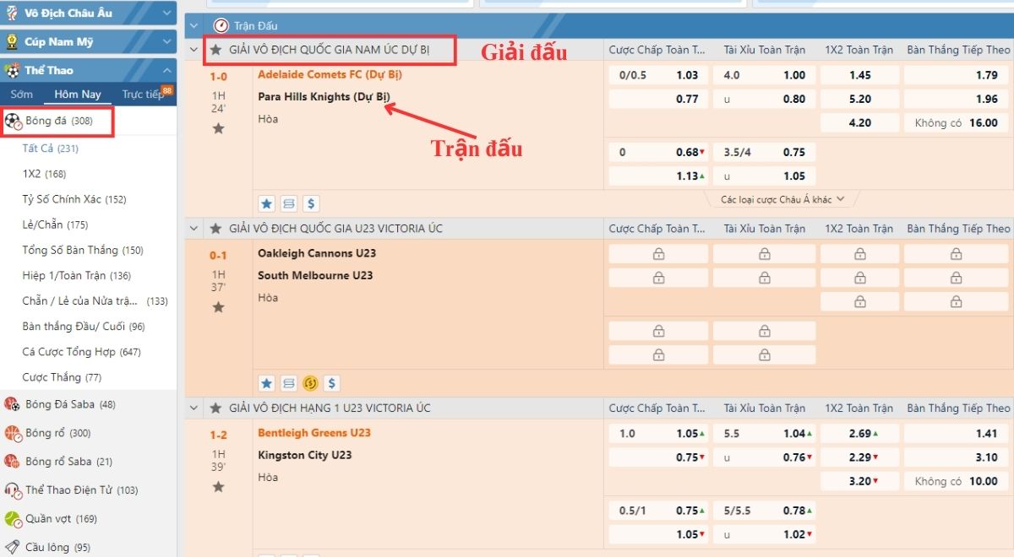The image size is (1014, 557).
Task: Click Bóng Đá Saba sport icon
Action: pos(13,404)
